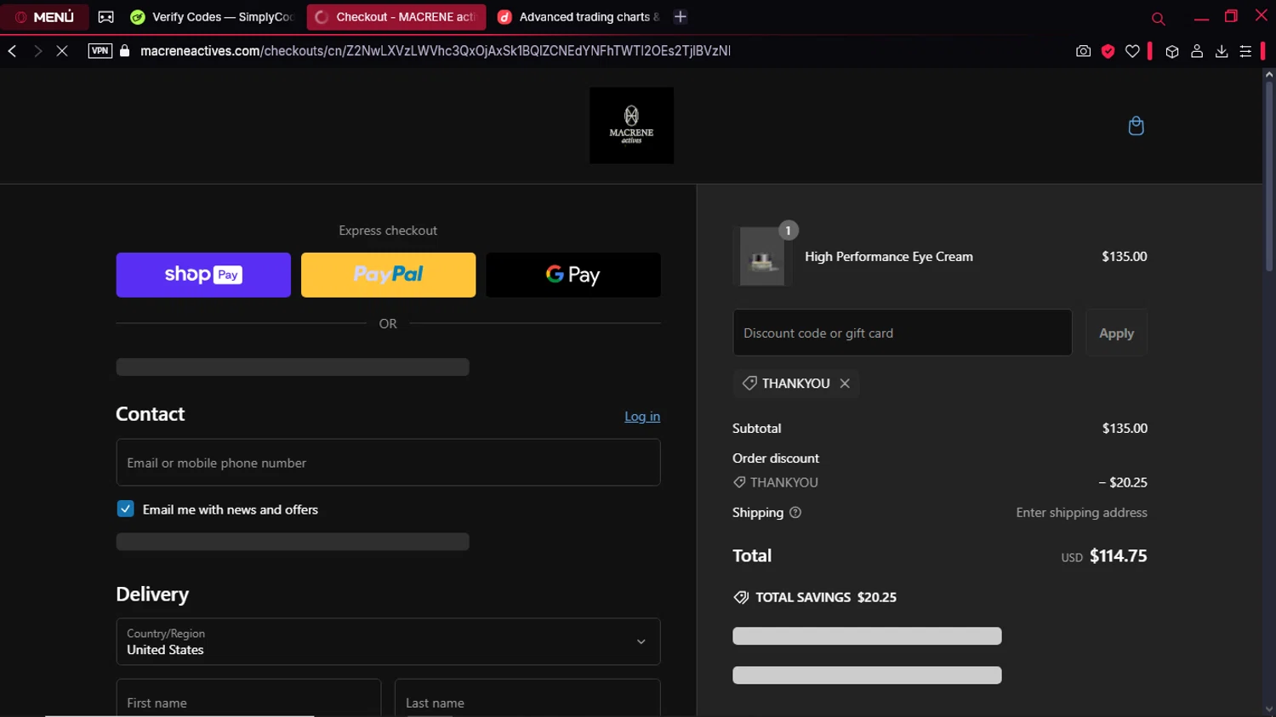
Task: Open Easy Setup sliders icon
Action: (x=1245, y=51)
